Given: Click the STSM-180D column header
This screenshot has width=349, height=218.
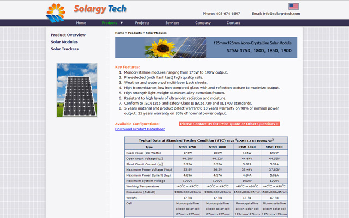Looking at the screenshot, I should coord(218,147).
